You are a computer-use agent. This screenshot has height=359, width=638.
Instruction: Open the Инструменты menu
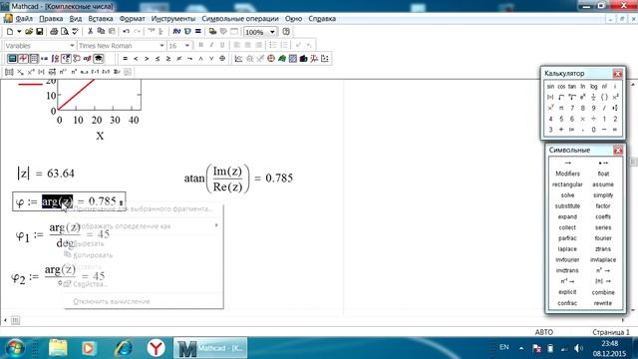coord(172,19)
